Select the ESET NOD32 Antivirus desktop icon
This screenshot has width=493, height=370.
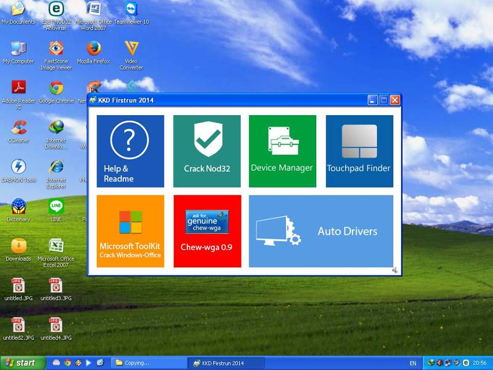[x=56, y=15]
